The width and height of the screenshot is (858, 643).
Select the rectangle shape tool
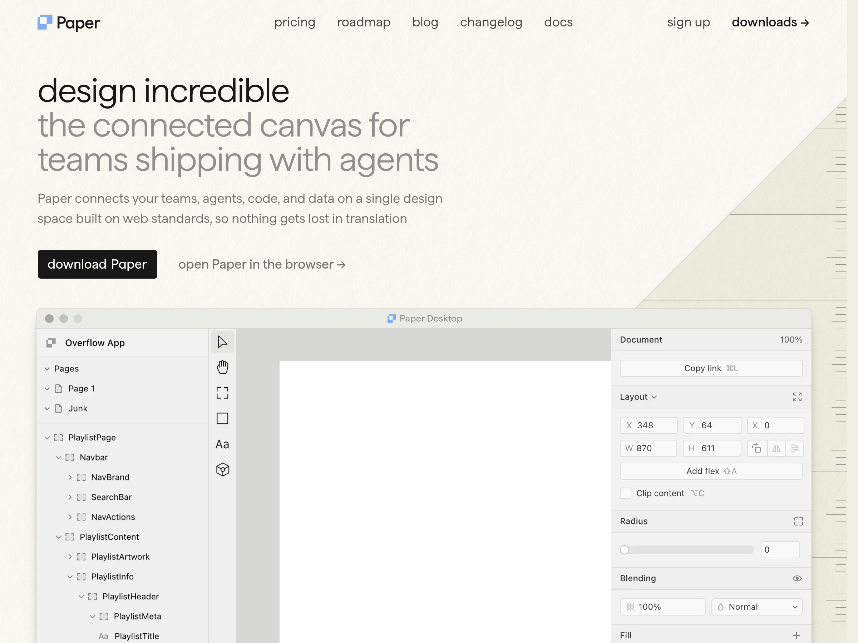(x=222, y=418)
